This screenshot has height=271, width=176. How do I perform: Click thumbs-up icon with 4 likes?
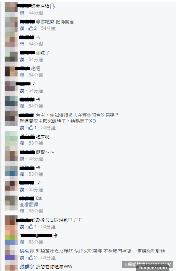click(x=31, y=226)
